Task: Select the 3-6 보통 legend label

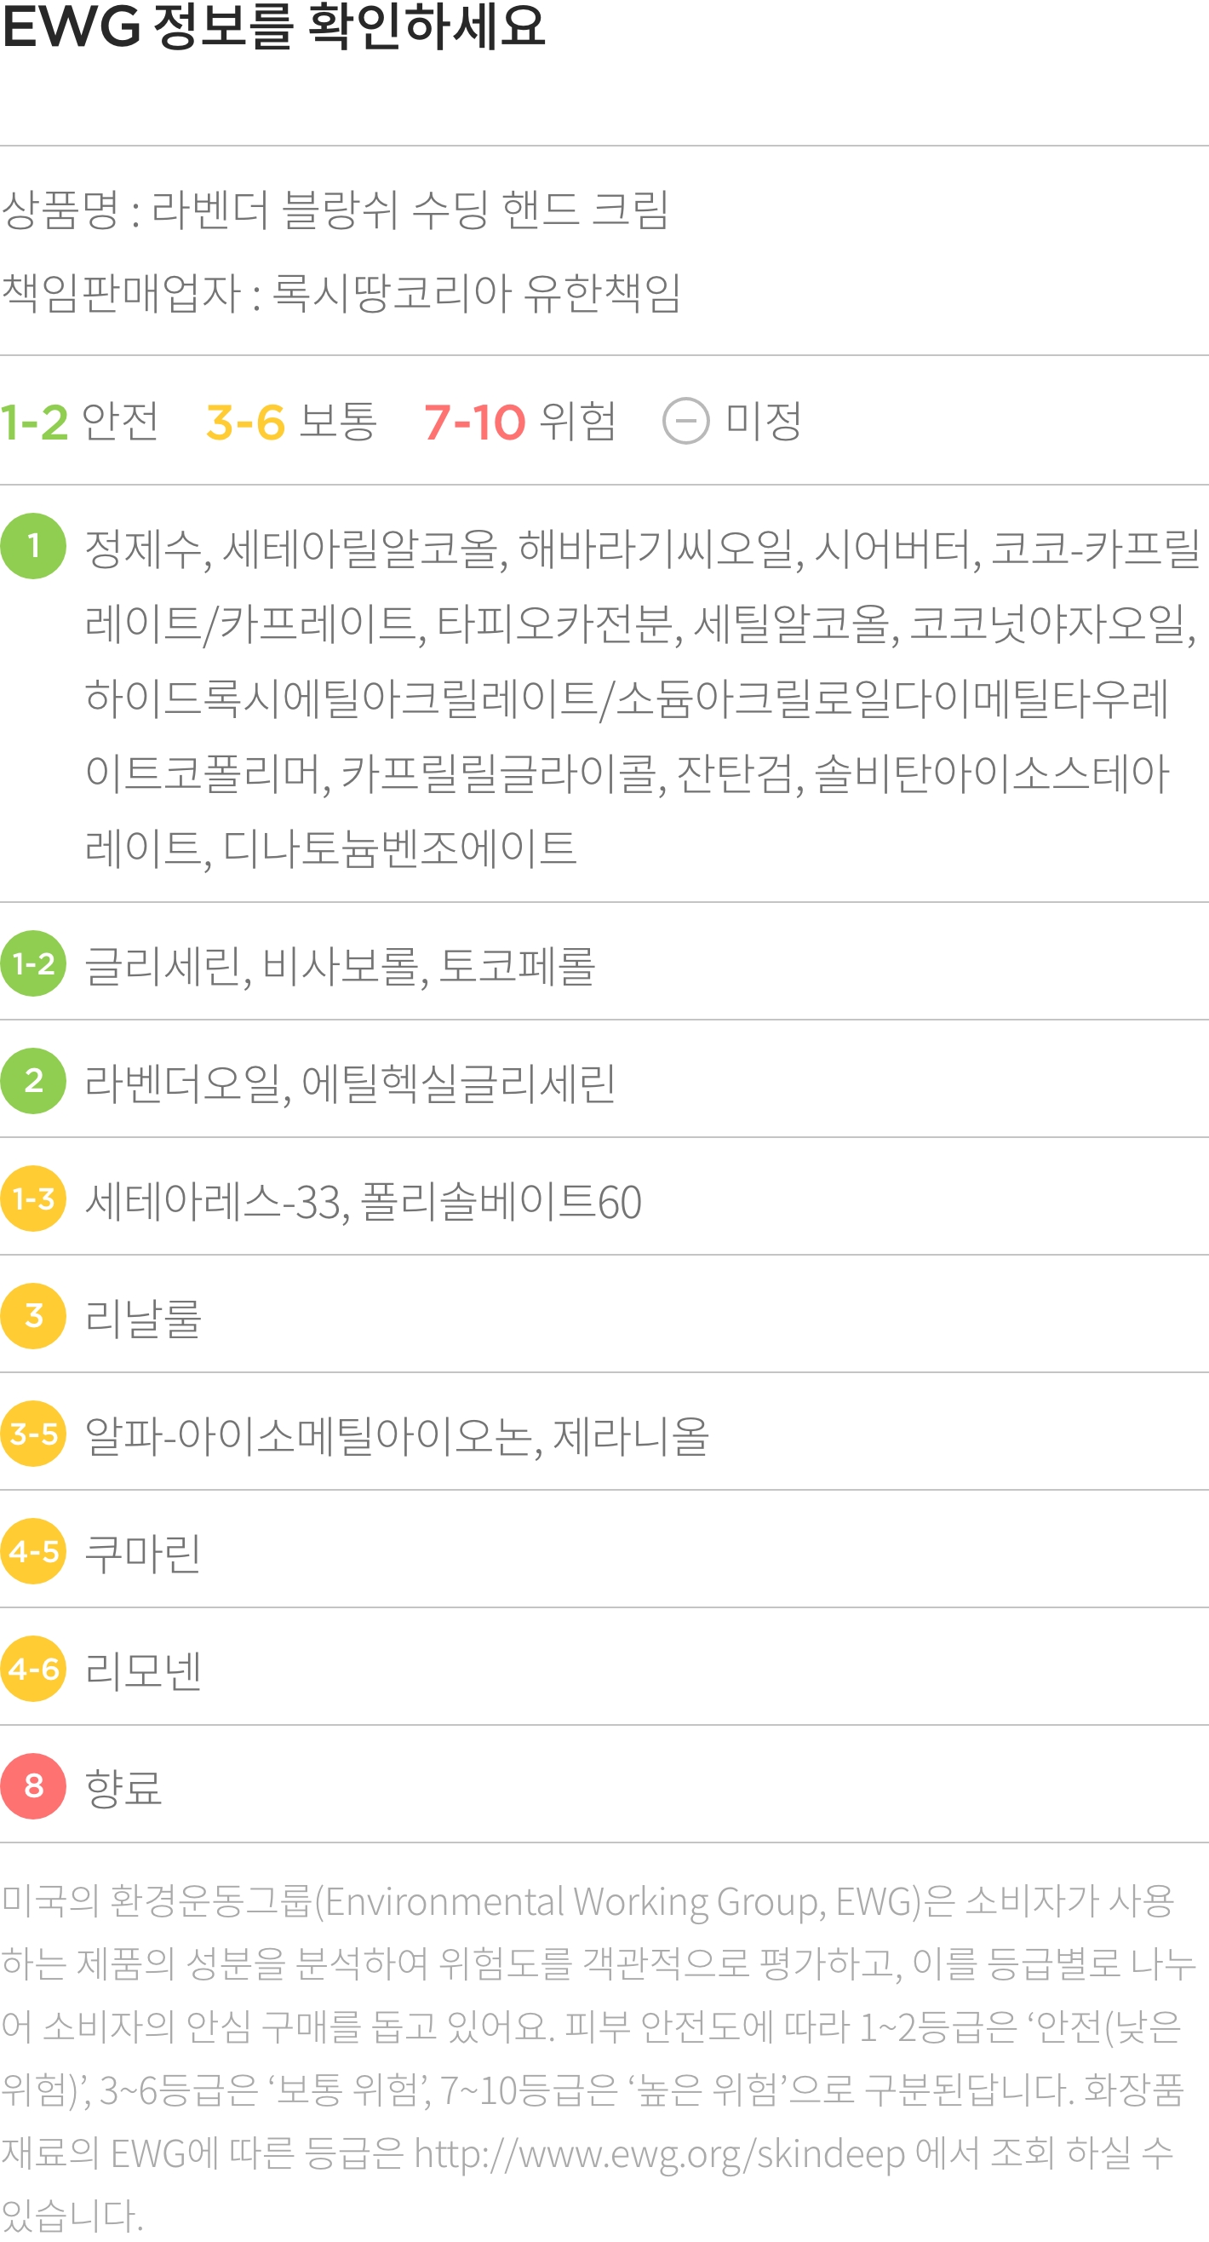Action: pyautogui.click(x=291, y=422)
